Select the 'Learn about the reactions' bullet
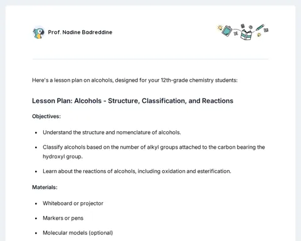Image resolution: width=301 pixels, height=241 pixels. click(137, 171)
